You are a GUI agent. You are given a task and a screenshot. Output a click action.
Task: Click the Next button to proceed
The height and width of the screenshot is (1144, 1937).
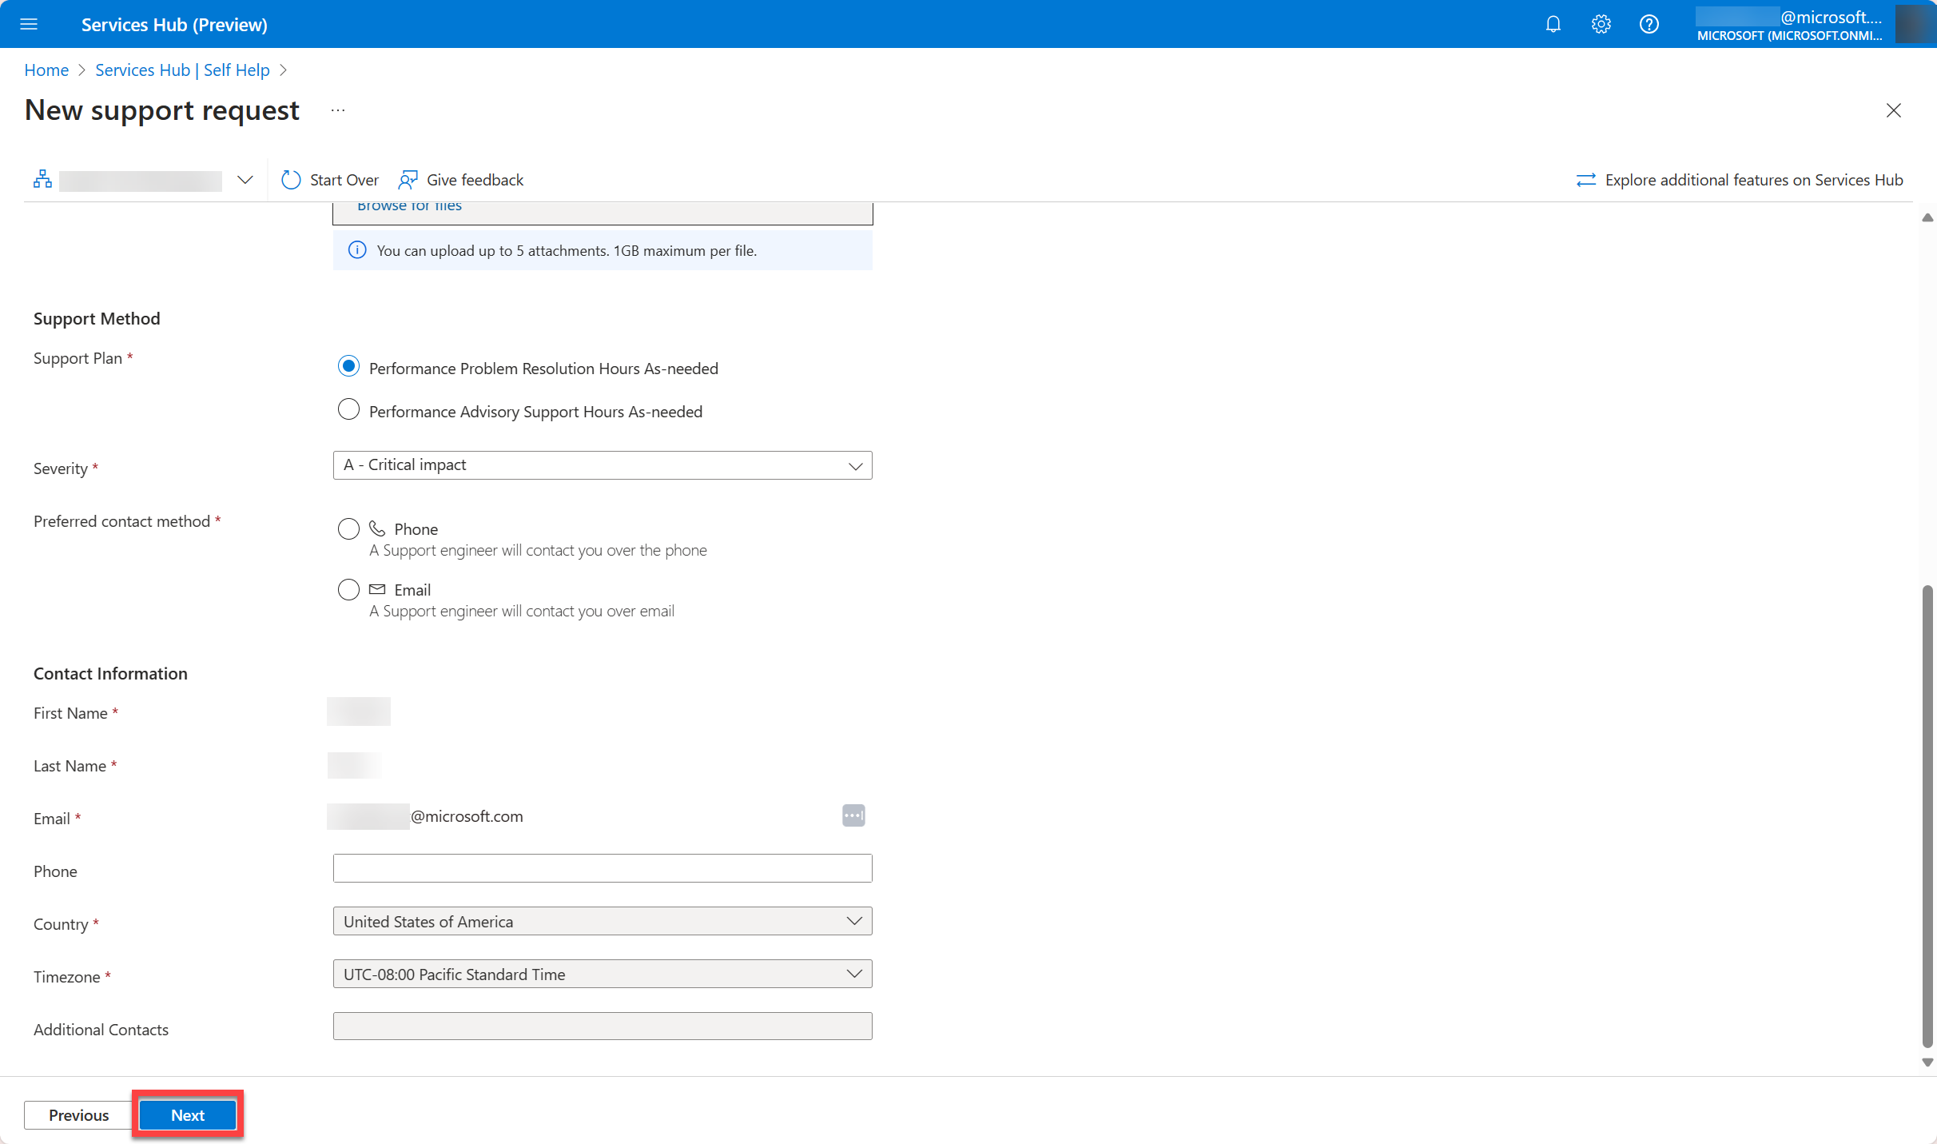click(188, 1114)
